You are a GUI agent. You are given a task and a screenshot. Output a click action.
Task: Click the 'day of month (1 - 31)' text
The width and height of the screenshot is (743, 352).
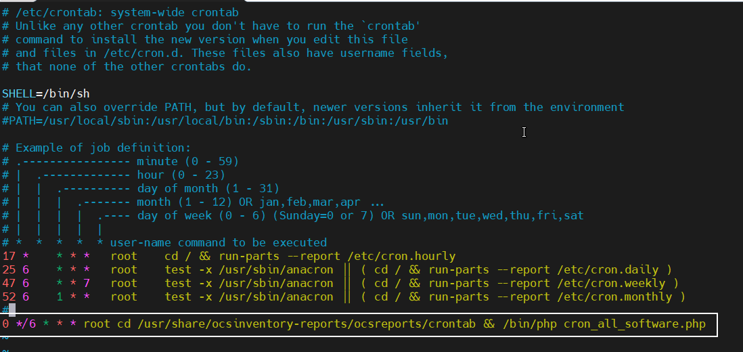(208, 189)
